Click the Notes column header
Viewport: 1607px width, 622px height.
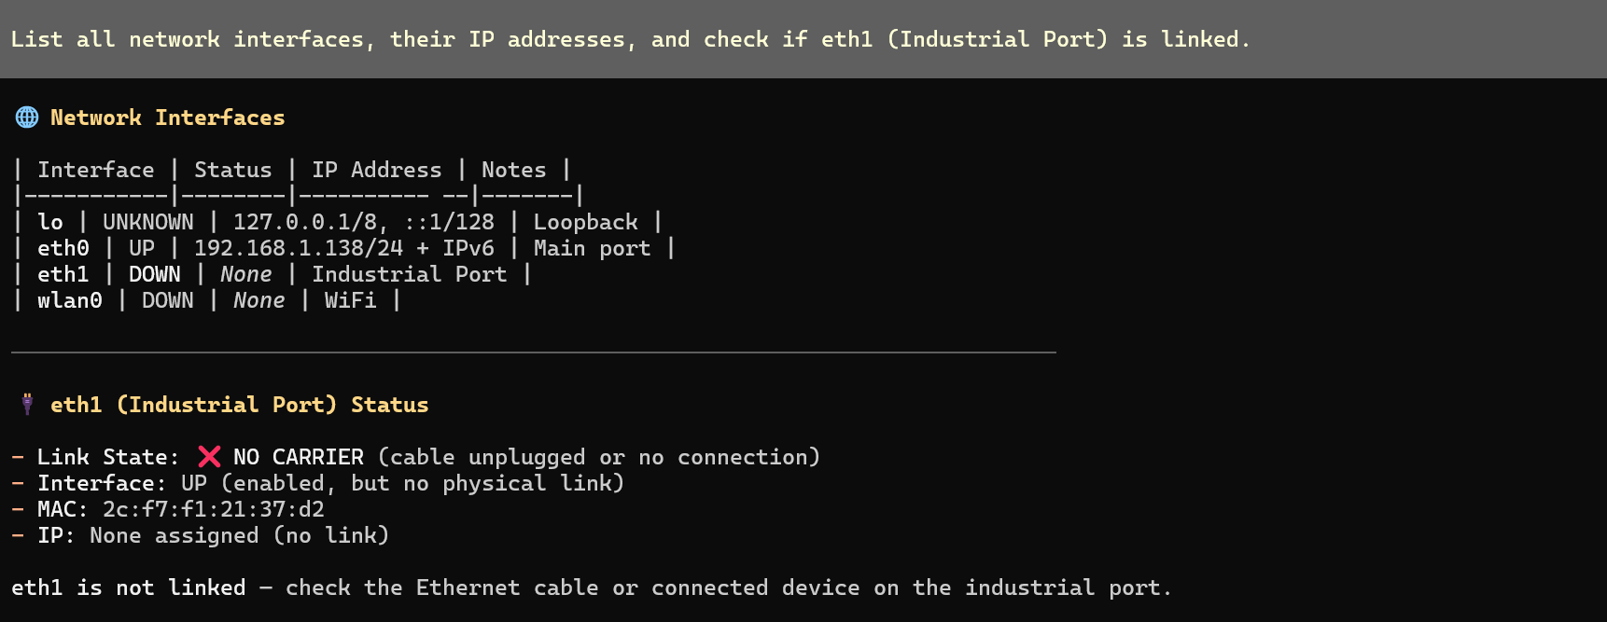pyautogui.click(x=513, y=170)
